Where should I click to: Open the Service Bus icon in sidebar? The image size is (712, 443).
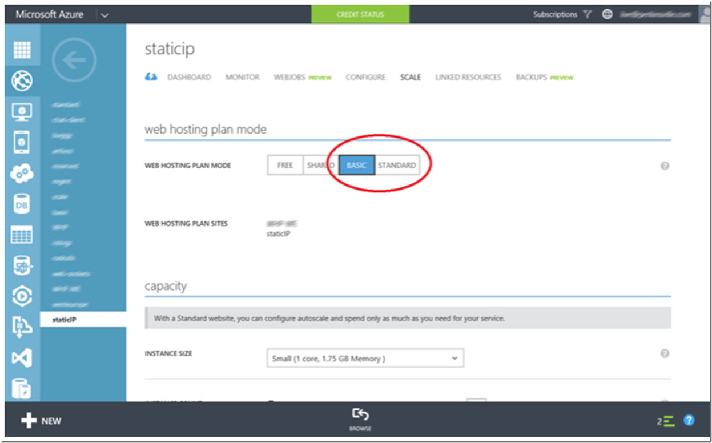click(x=22, y=327)
